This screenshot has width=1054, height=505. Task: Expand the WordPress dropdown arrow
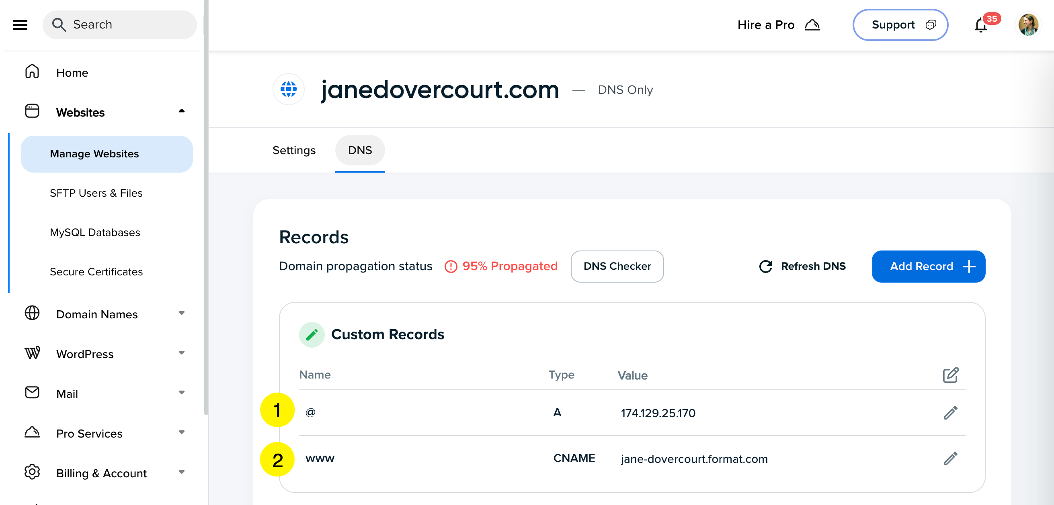[x=181, y=353]
